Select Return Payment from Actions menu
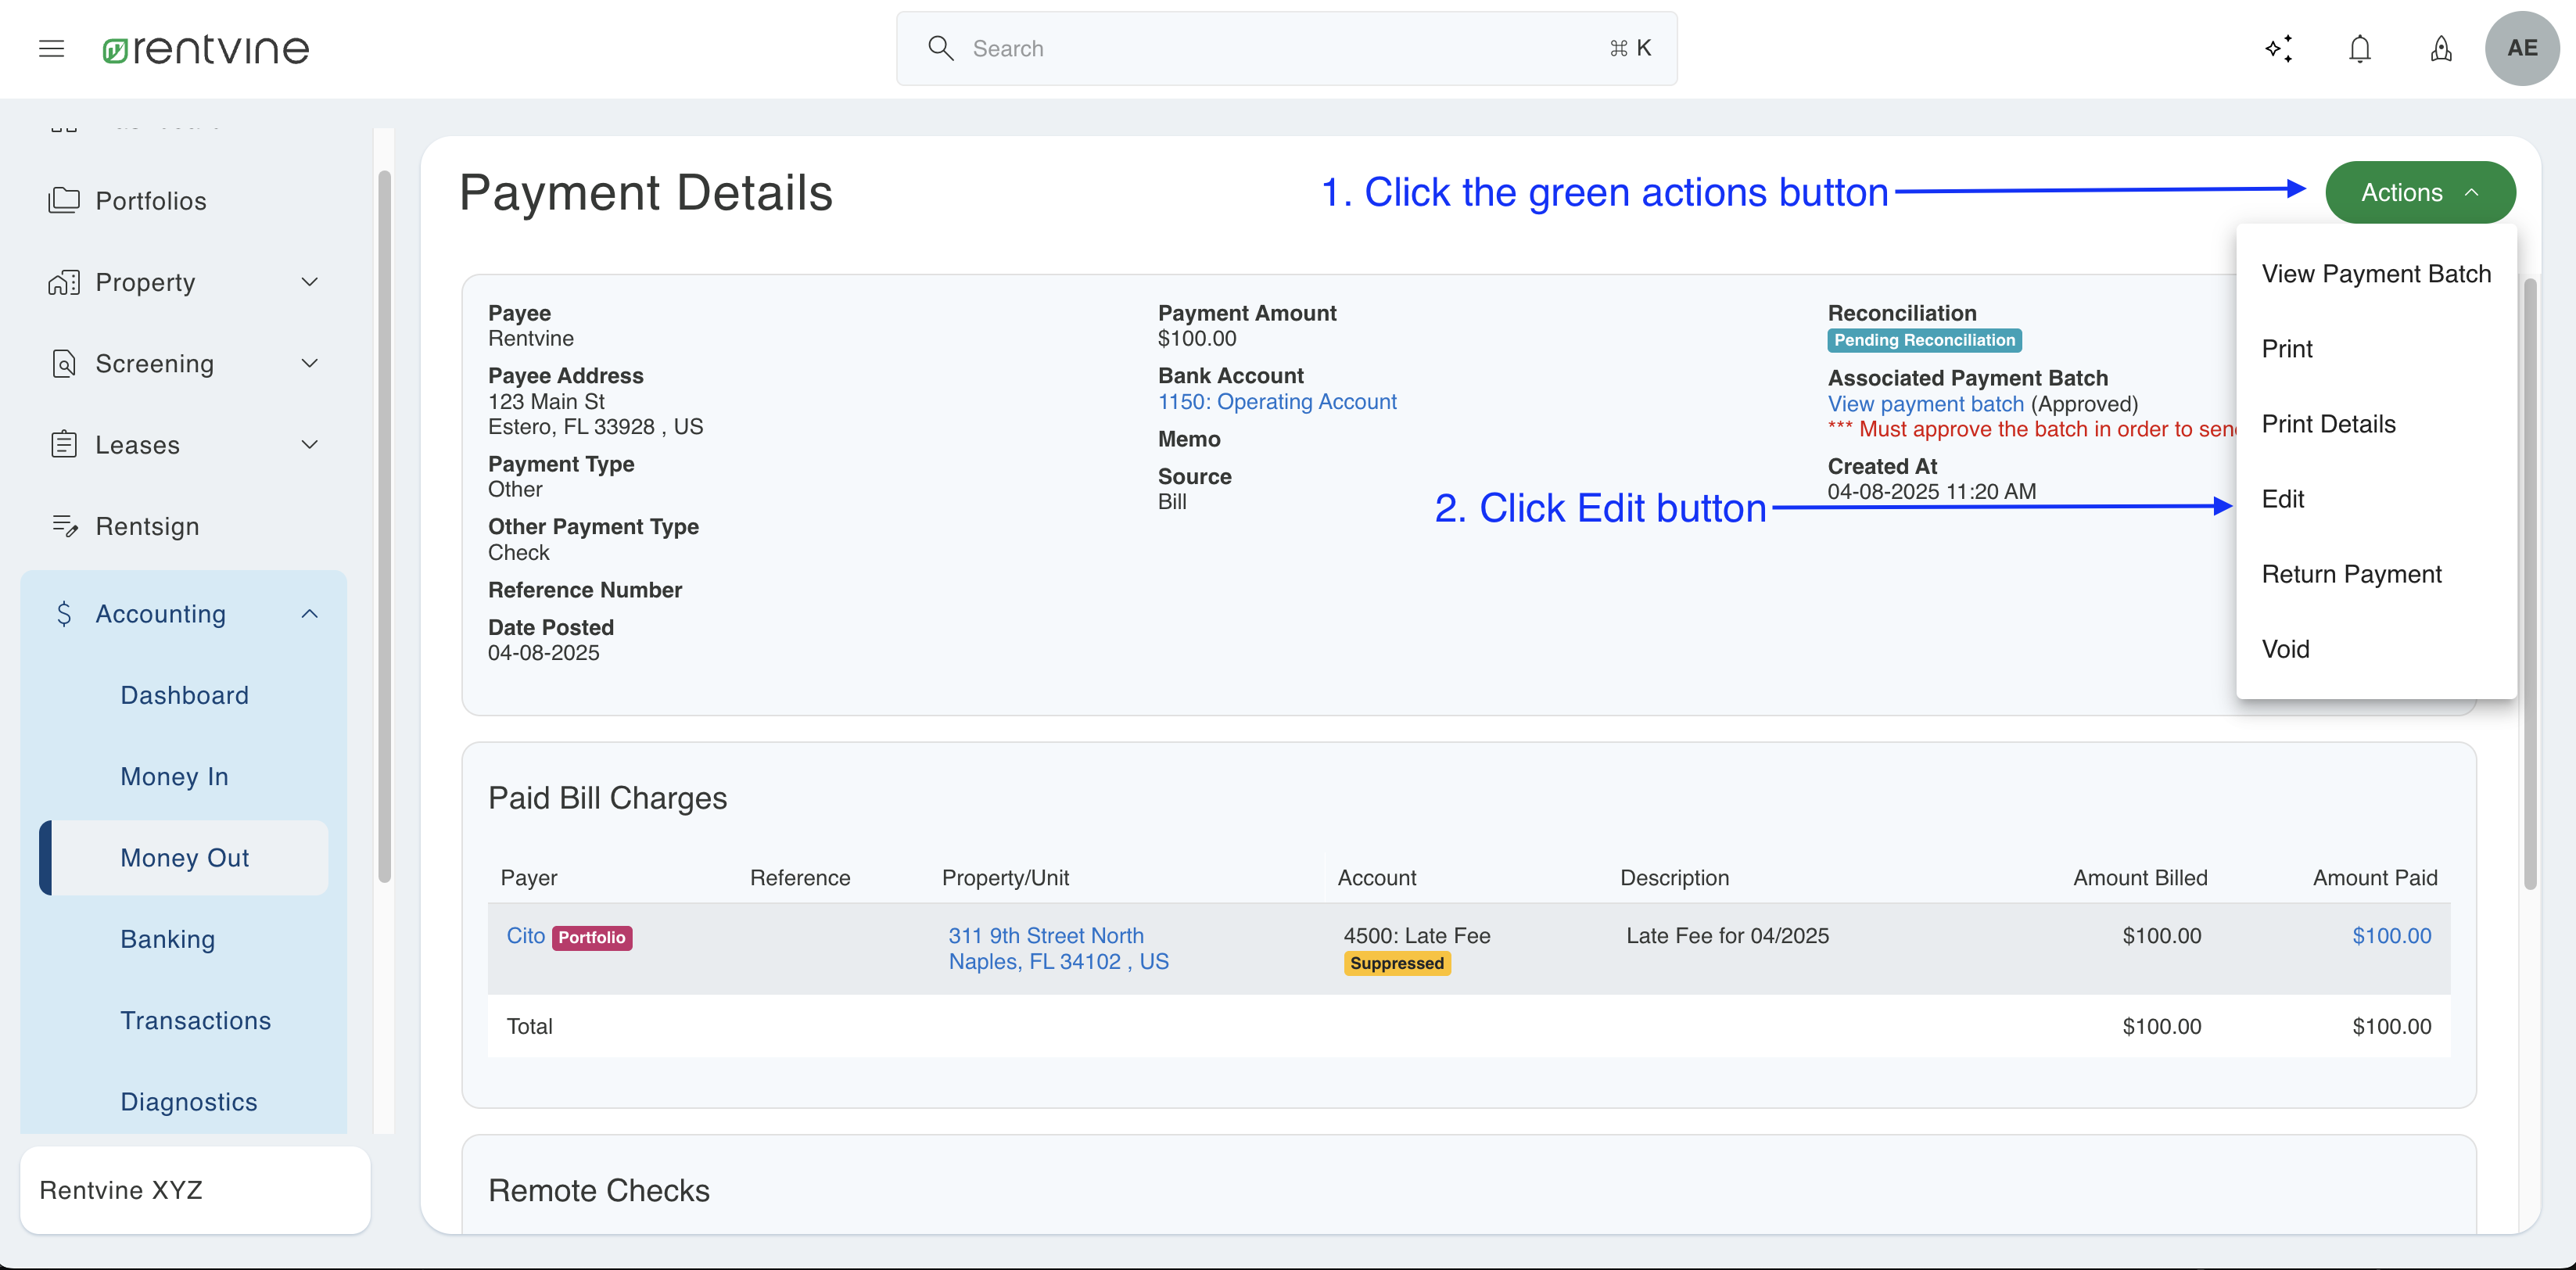Viewport: 2576px width, 1270px height. [x=2376, y=574]
